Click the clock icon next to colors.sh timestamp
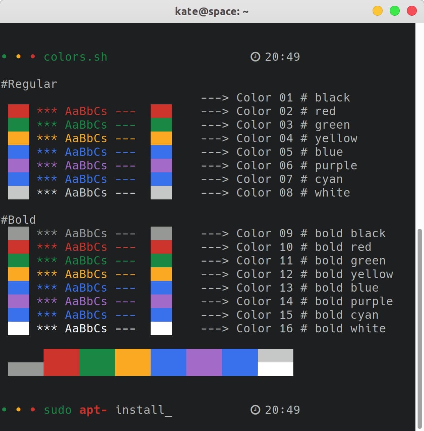 (255, 57)
